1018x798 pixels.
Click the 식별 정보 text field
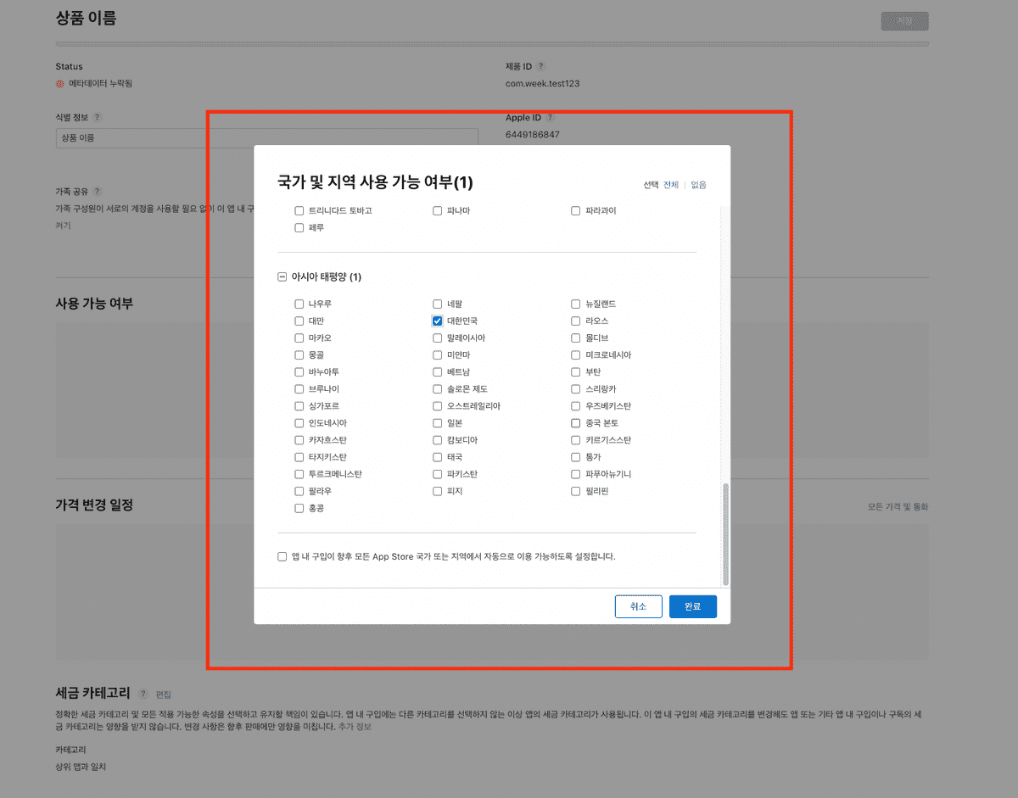point(266,137)
